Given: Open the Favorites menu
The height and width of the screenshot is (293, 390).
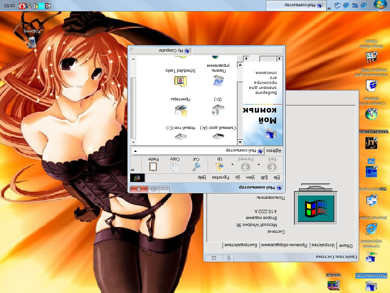Looking at the screenshot, I should pos(220,177).
